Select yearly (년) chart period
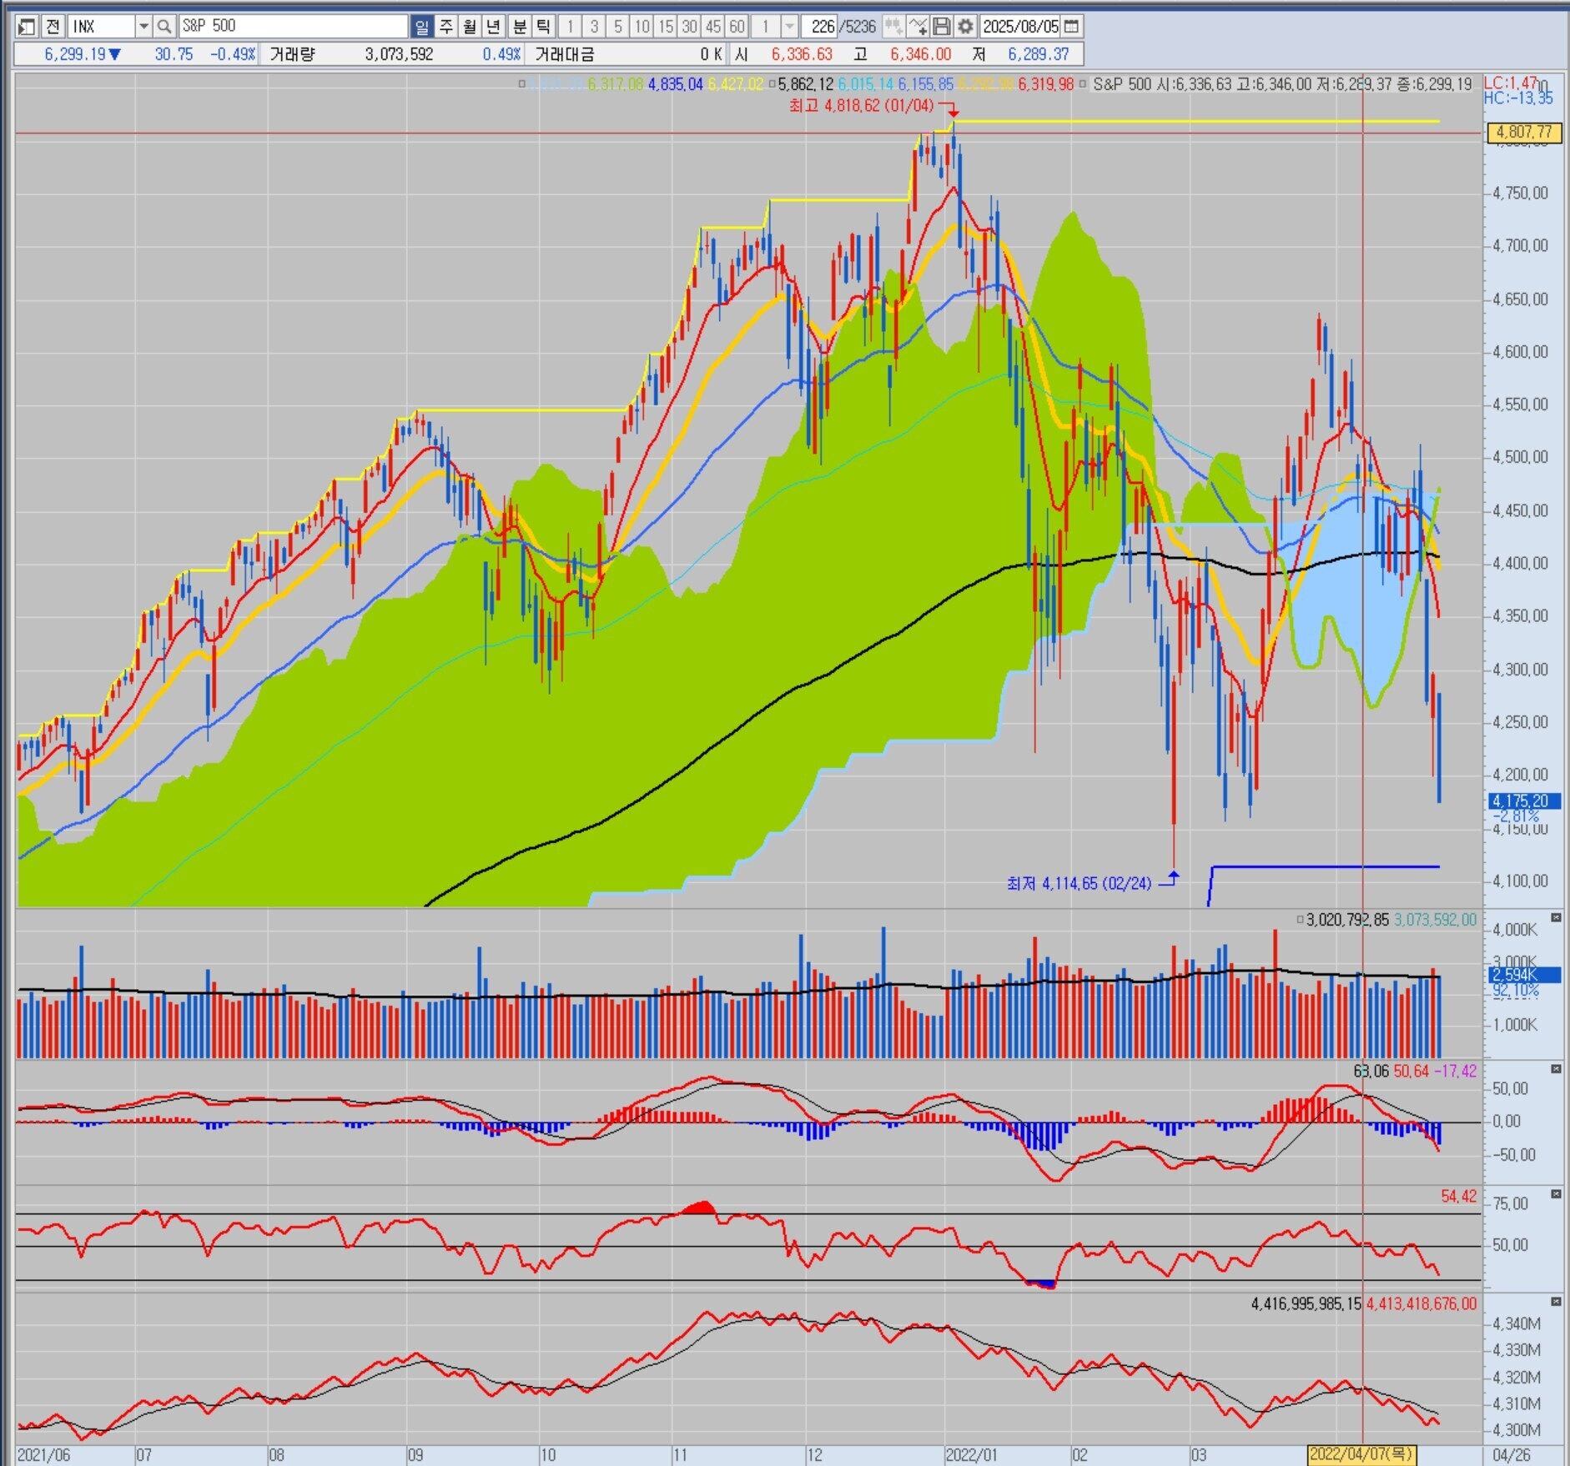Screen dimensions: 1570x1466 pyautogui.click(x=494, y=27)
